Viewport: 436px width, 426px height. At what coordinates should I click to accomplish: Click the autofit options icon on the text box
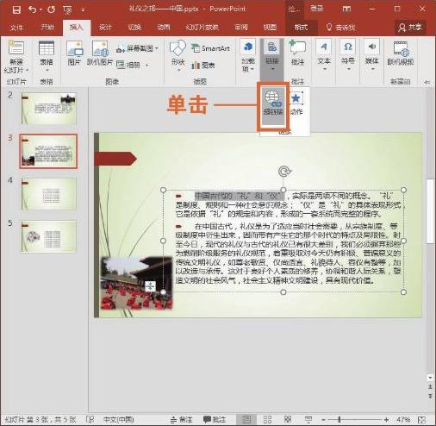(x=150, y=286)
